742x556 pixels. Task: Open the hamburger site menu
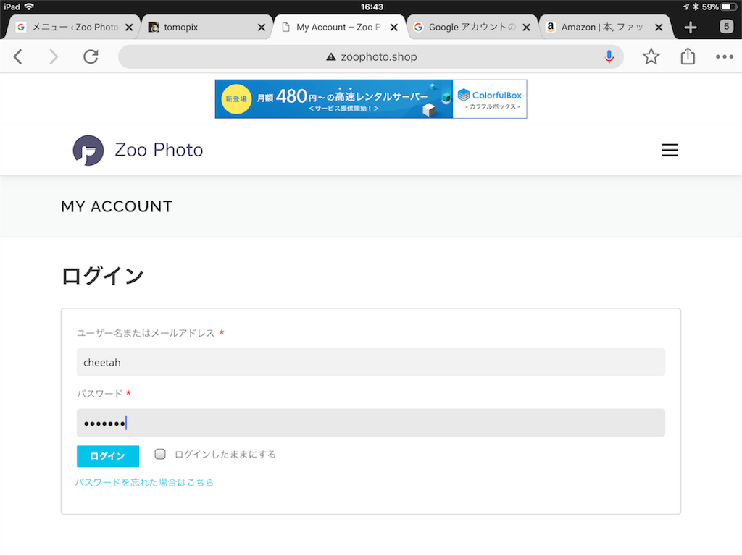click(x=670, y=150)
